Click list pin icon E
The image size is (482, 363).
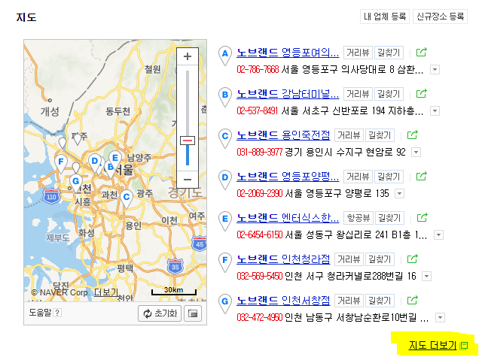coord(224,221)
